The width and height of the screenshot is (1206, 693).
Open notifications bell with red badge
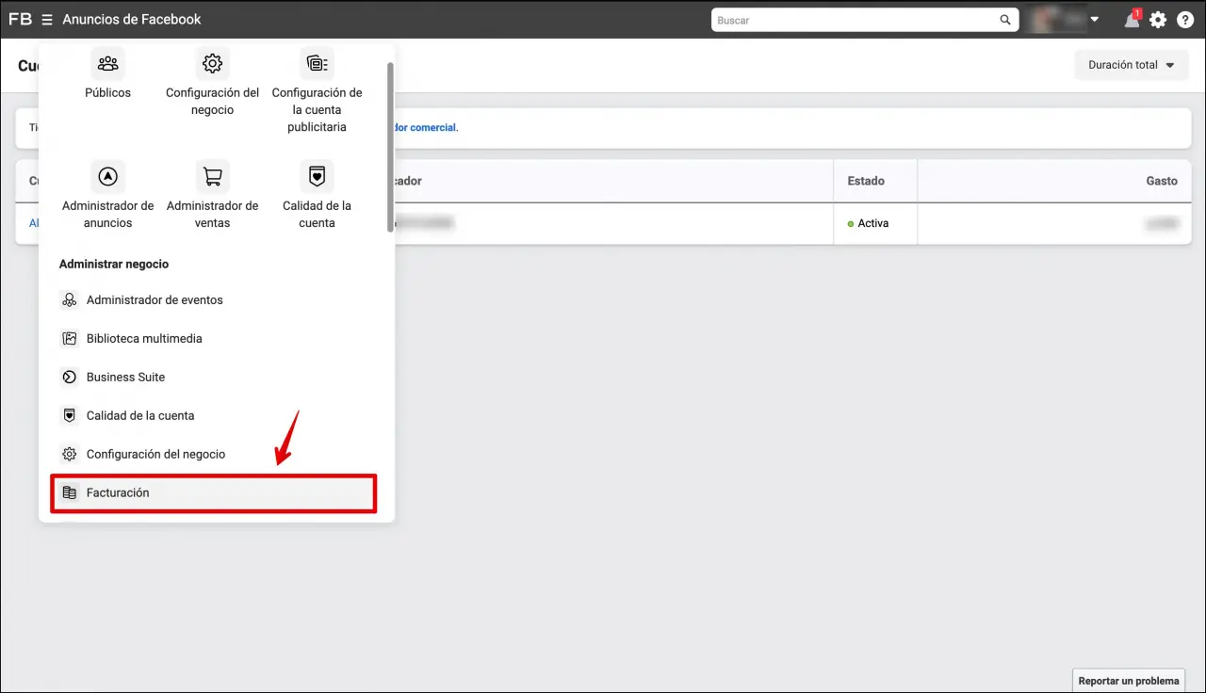tap(1132, 20)
